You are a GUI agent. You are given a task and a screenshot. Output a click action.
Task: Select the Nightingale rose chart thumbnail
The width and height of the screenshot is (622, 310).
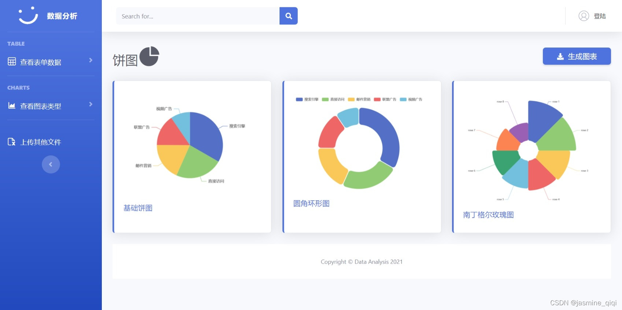pos(528,150)
